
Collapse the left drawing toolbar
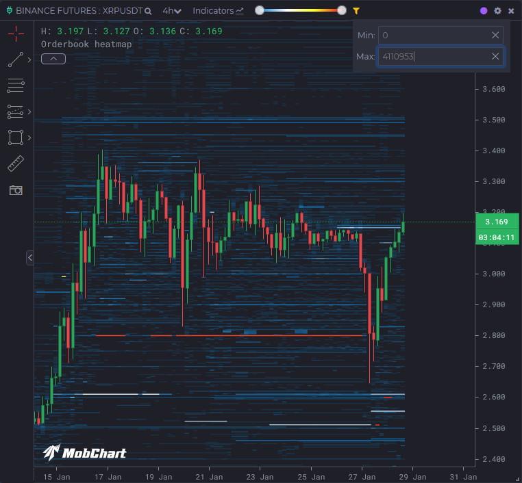click(30, 258)
